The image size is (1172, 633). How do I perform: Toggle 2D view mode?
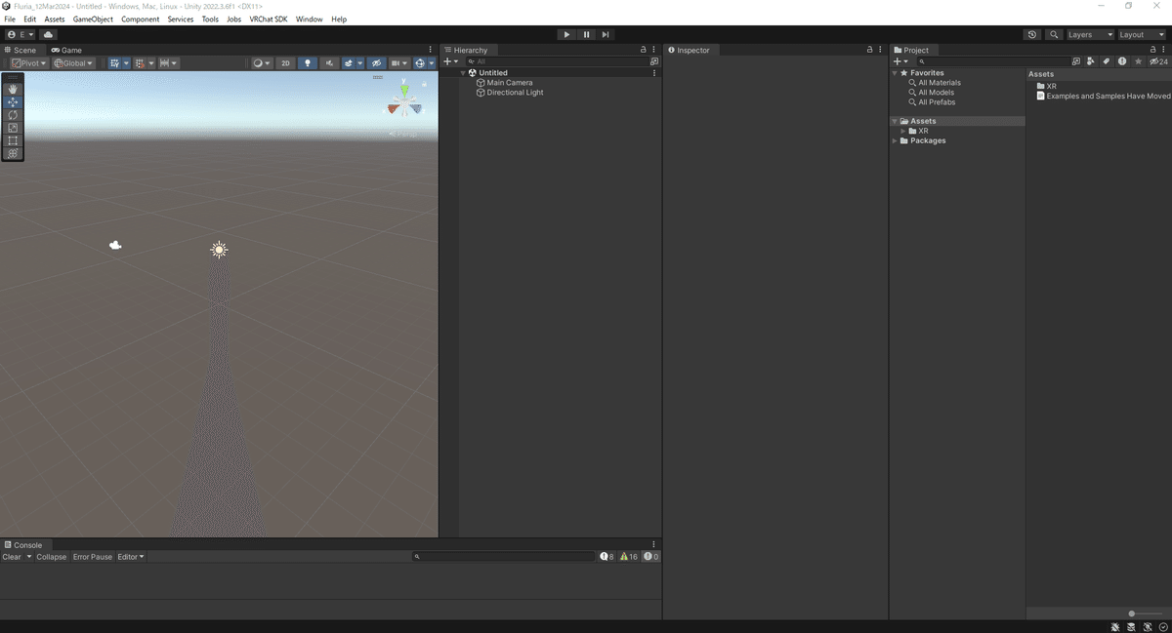click(285, 63)
